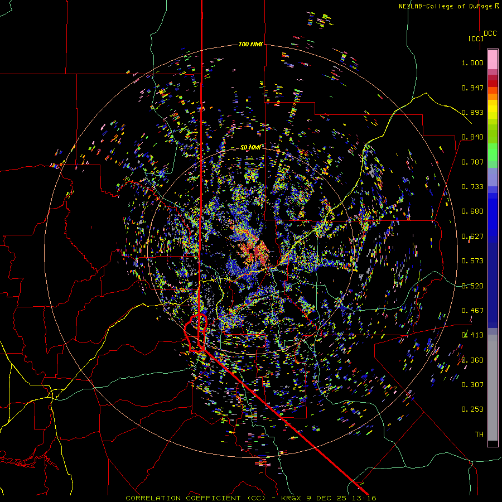Click the 0.573 value on the CC scale
The height and width of the screenshot is (502, 502).
coord(472,261)
